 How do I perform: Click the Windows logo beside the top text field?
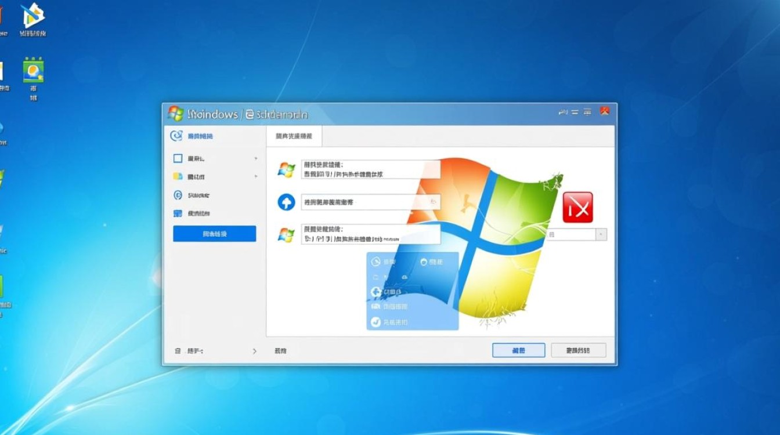click(x=286, y=168)
